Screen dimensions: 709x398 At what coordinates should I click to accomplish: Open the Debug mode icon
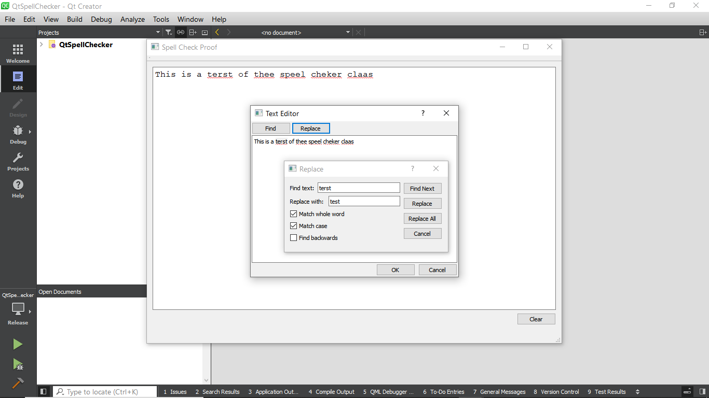click(18, 134)
